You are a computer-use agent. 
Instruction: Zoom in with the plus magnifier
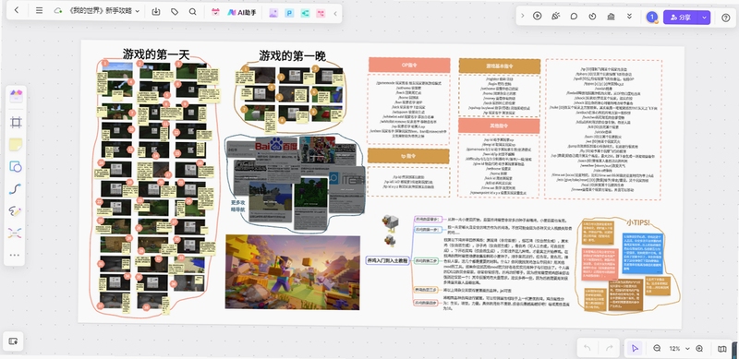(699, 349)
